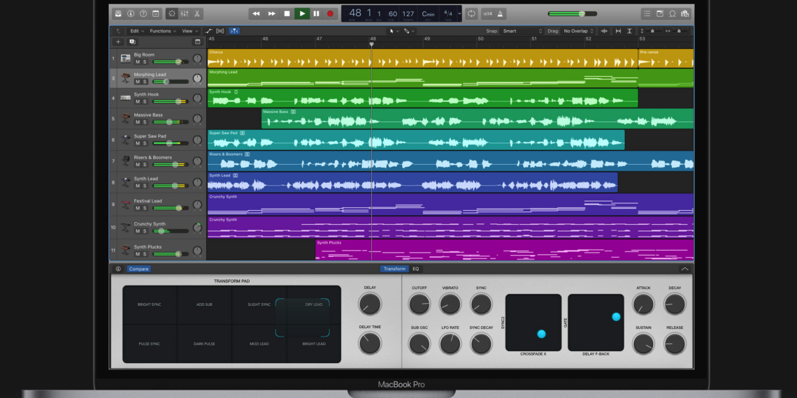Open the Snap mode dropdown
797x398 pixels.
coord(522,31)
